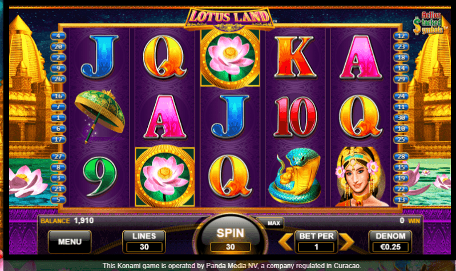This screenshot has height=271, width=456.
Task: Click the Lotus Land title logo
Action: click(229, 18)
